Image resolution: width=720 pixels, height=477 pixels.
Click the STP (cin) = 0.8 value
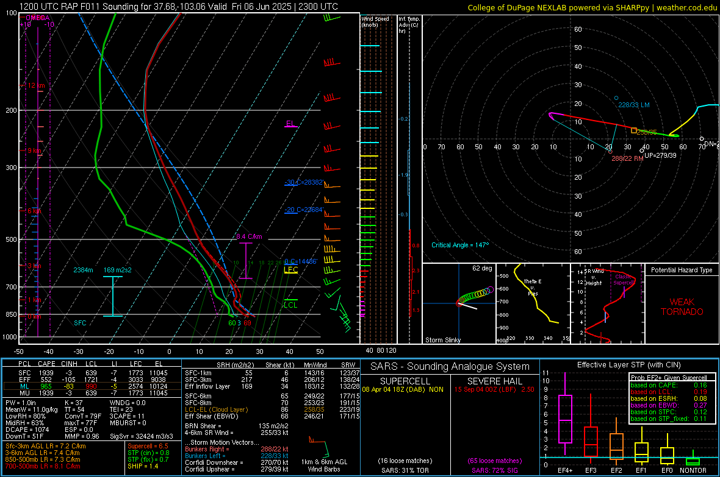(148, 453)
